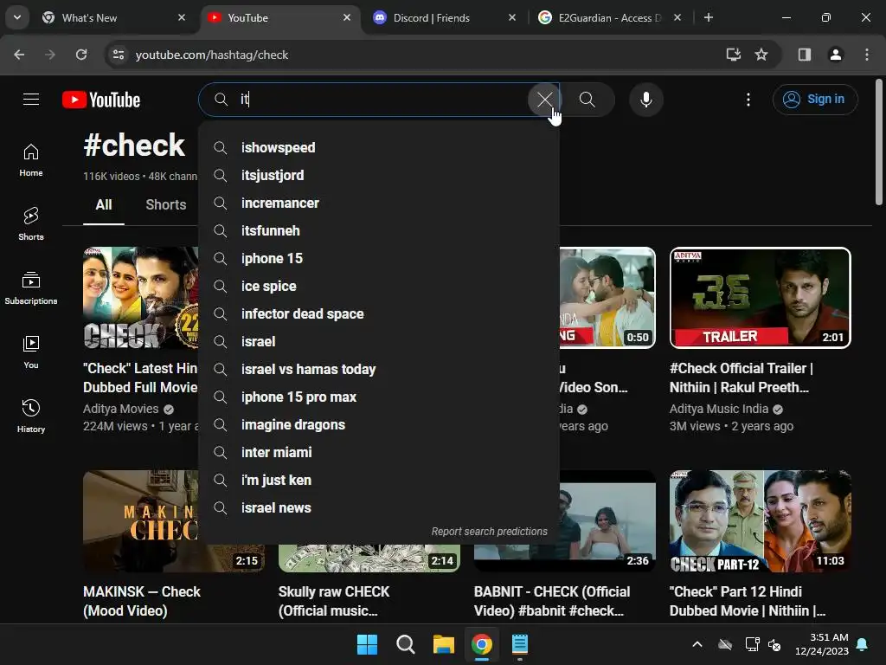Reload the page
886x665 pixels.
pyautogui.click(x=81, y=55)
